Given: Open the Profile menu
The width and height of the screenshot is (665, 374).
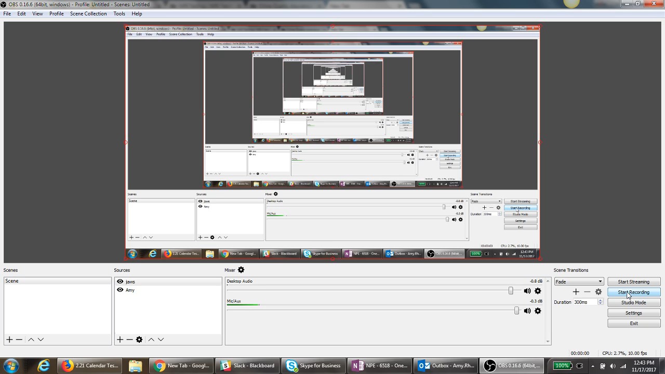Looking at the screenshot, I should (x=57, y=14).
